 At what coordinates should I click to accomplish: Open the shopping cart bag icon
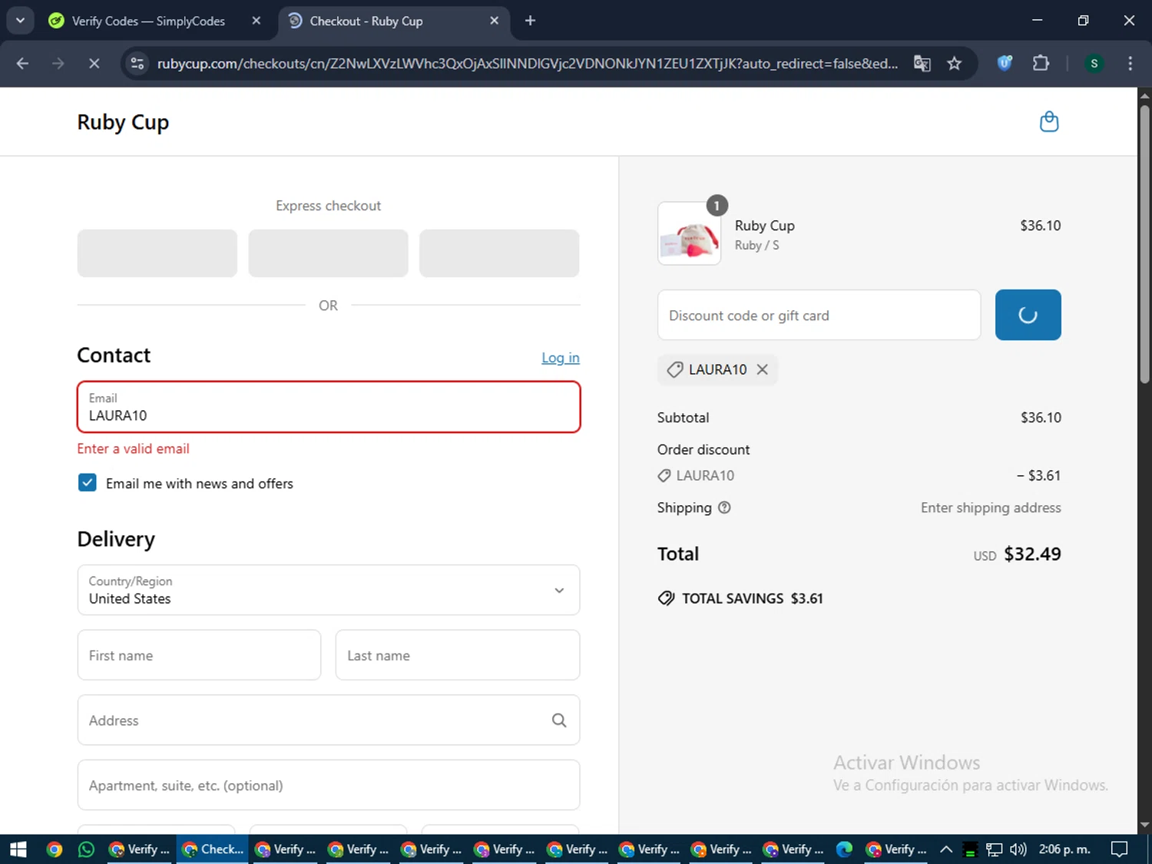click(1049, 122)
